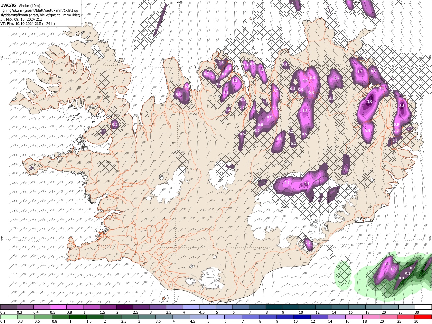Click the '0.1' label in lower legend
This screenshot has height=324, width=432.
pos(3,322)
